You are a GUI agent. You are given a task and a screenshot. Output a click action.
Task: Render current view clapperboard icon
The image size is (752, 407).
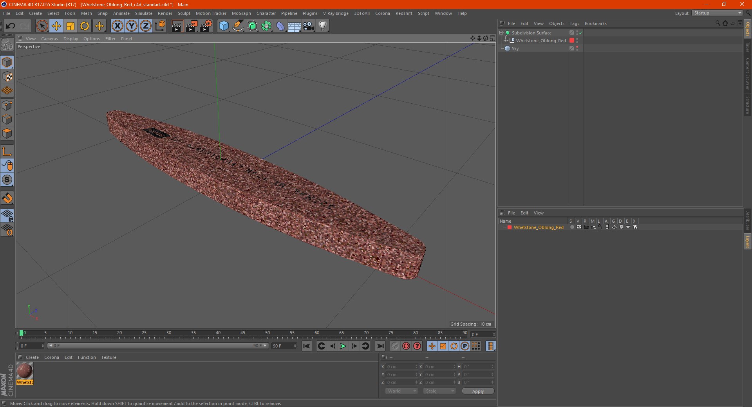pyautogui.click(x=177, y=26)
